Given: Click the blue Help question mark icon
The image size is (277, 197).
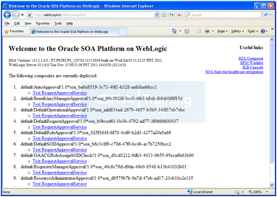Looking at the screenshot, I should click(x=263, y=31).
